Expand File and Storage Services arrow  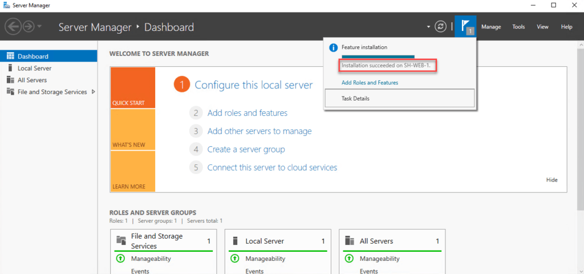(93, 92)
